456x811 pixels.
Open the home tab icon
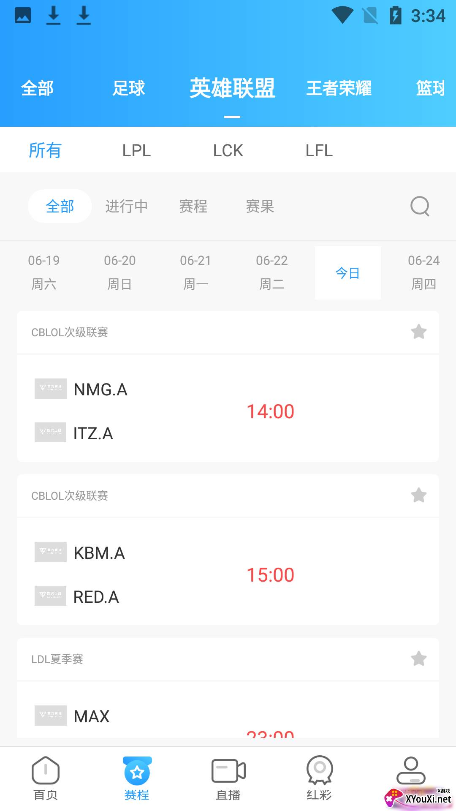click(46, 771)
